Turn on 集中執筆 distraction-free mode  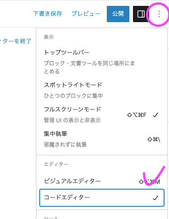[102, 139]
